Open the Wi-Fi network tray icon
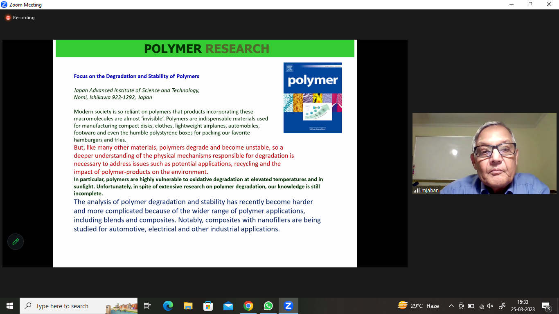 tap(481, 306)
